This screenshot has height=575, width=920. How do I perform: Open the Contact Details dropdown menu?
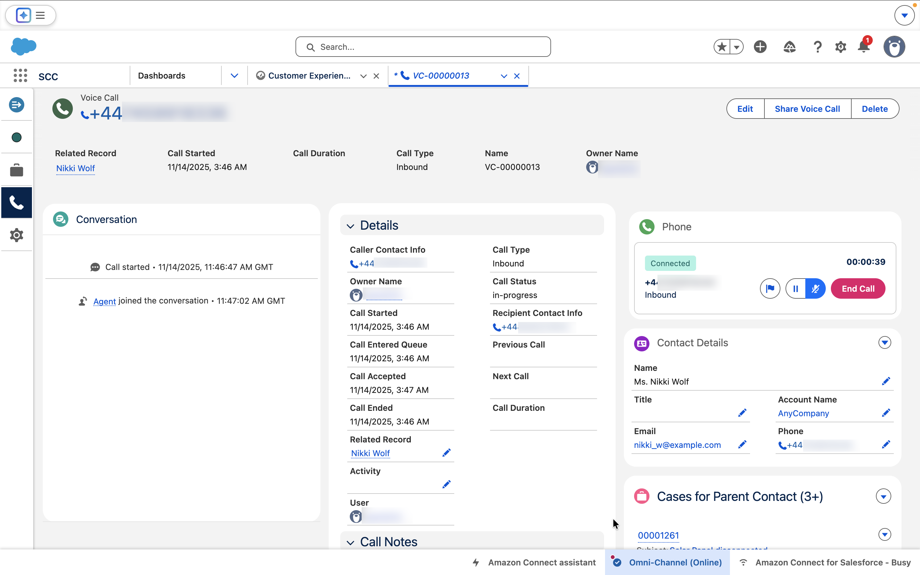(x=884, y=343)
